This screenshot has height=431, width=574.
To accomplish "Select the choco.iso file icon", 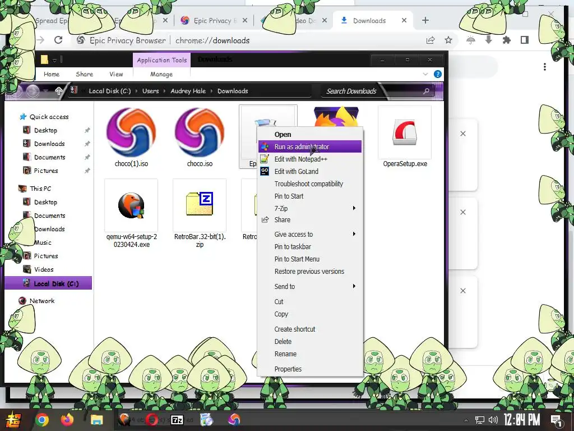I will pyautogui.click(x=200, y=132).
